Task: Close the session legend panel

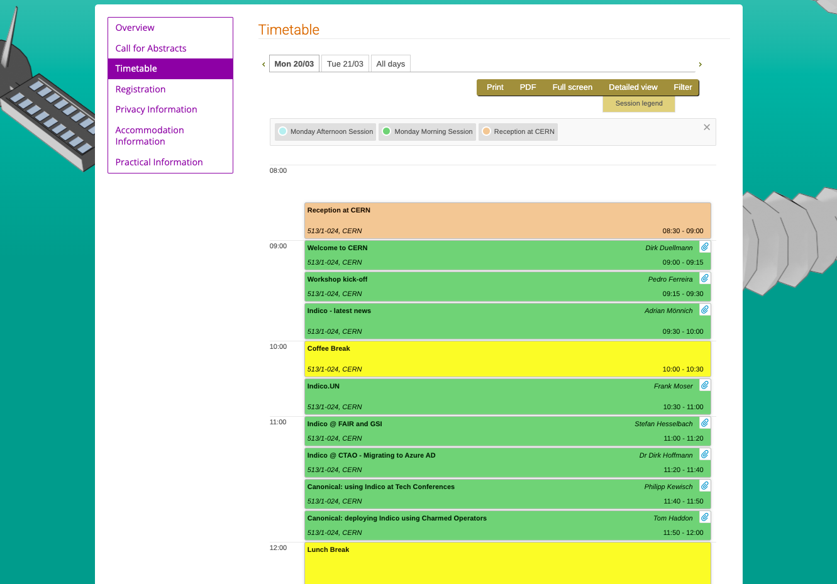Action: click(707, 127)
